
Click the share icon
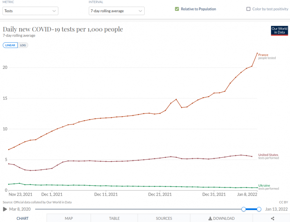pos(273,218)
